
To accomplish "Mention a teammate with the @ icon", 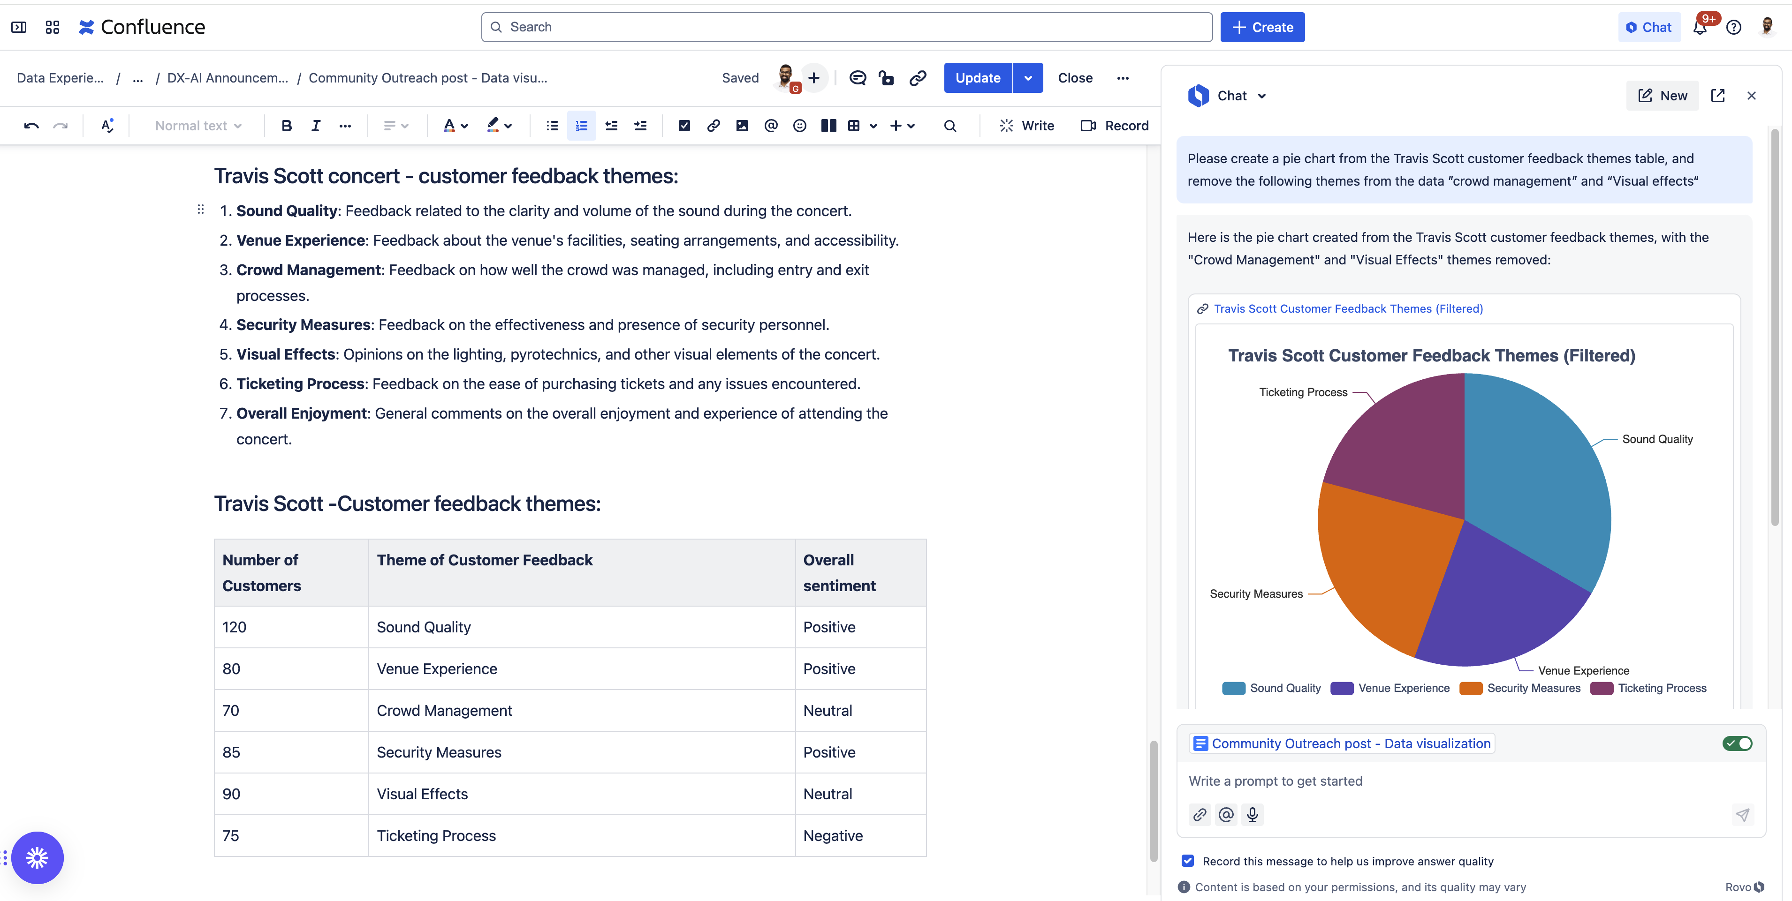I will [x=770, y=126].
